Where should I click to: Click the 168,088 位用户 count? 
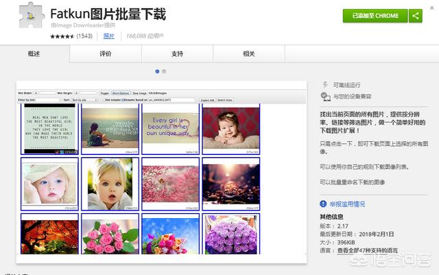coord(145,36)
